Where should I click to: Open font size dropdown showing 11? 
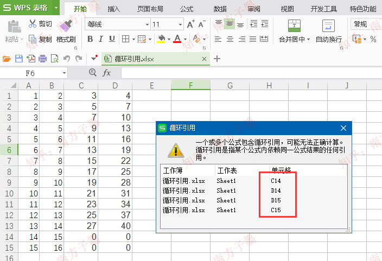coord(180,24)
